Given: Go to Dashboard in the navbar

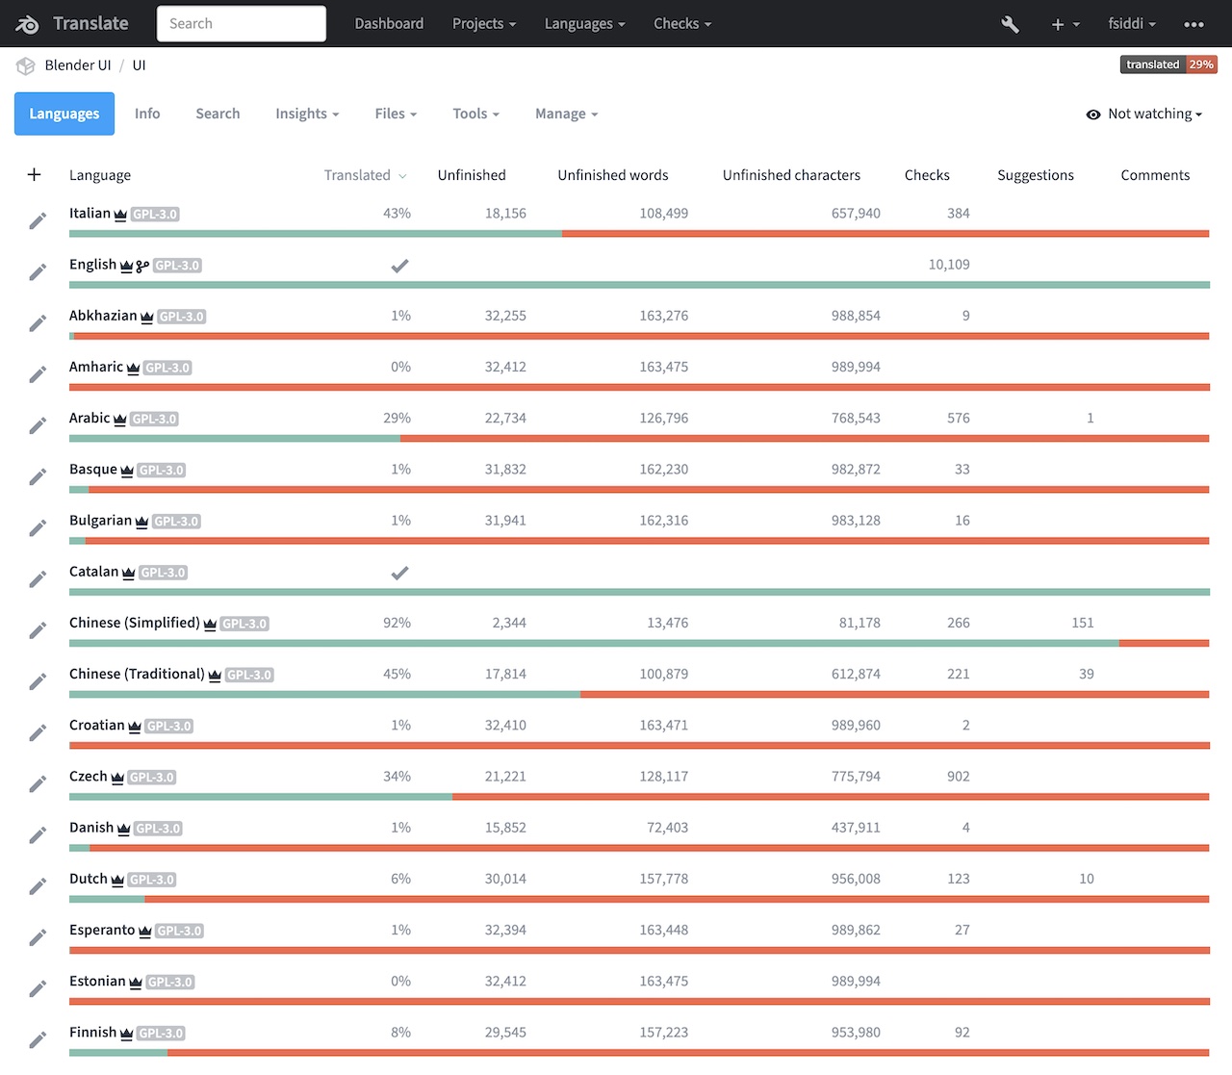Looking at the screenshot, I should (389, 24).
